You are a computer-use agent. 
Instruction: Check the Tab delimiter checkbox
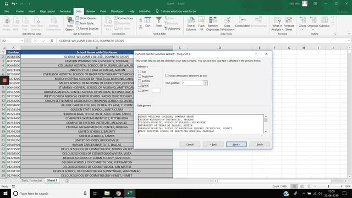(x=139, y=71)
